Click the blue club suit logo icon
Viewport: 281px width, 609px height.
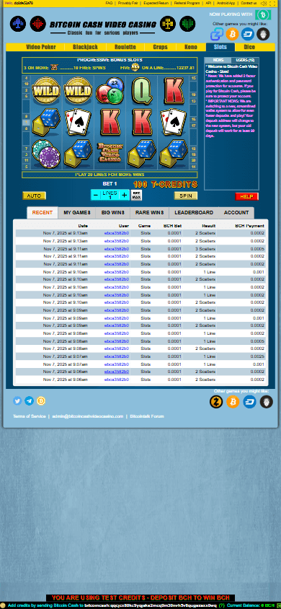click(x=18, y=24)
